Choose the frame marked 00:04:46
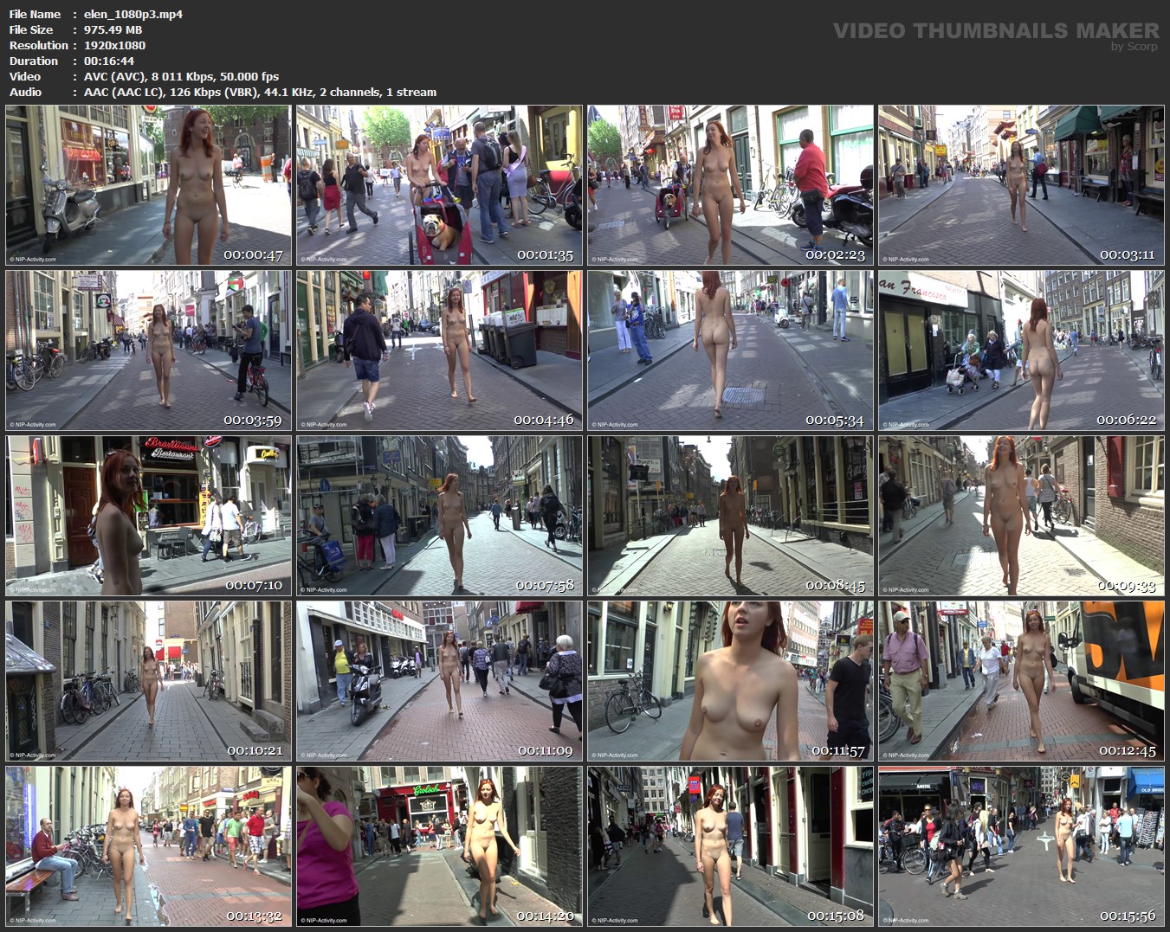 [440, 350]
